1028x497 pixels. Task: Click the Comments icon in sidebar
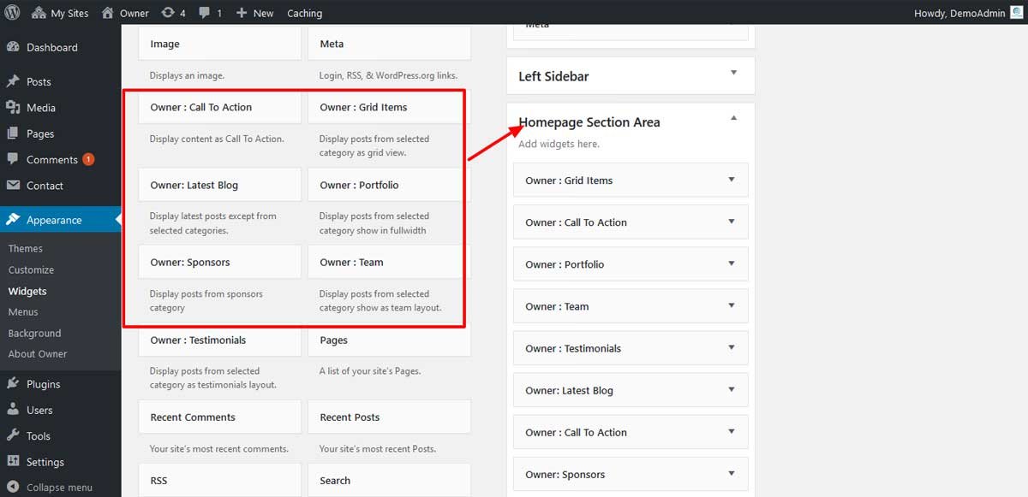click(13, 159)
